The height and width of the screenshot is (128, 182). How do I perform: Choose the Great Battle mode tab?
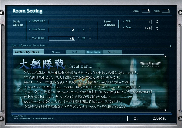(94, 52)
